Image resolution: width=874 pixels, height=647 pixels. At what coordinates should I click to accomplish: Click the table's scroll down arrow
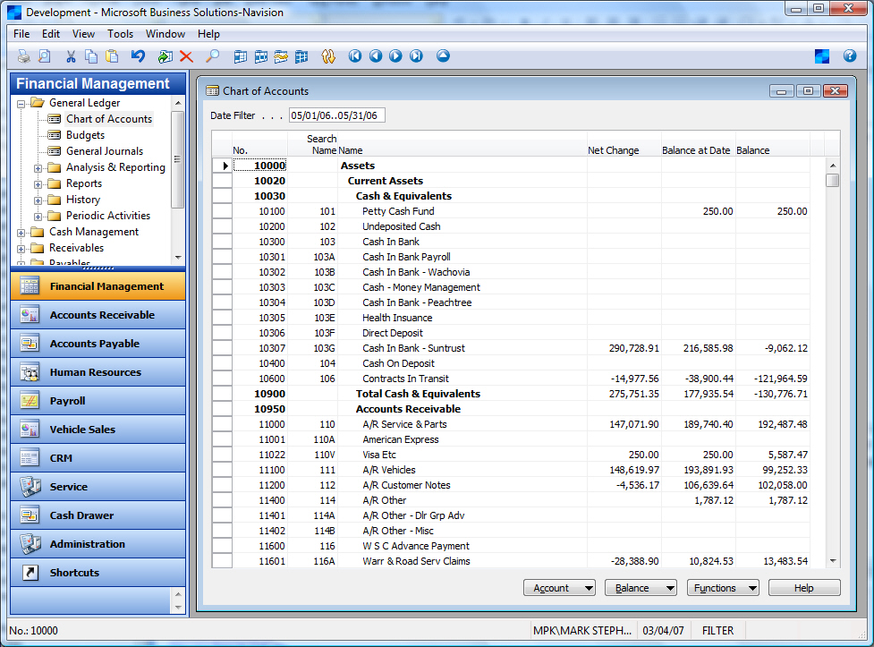(833, 561)
